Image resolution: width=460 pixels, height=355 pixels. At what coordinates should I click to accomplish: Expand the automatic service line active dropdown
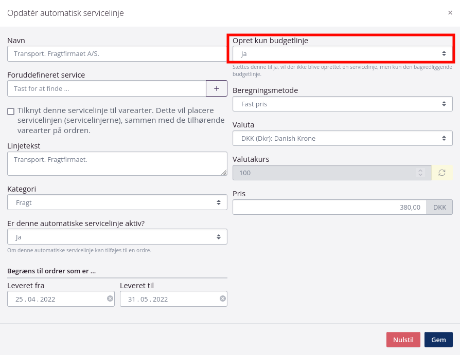click(x=117, y=237)
